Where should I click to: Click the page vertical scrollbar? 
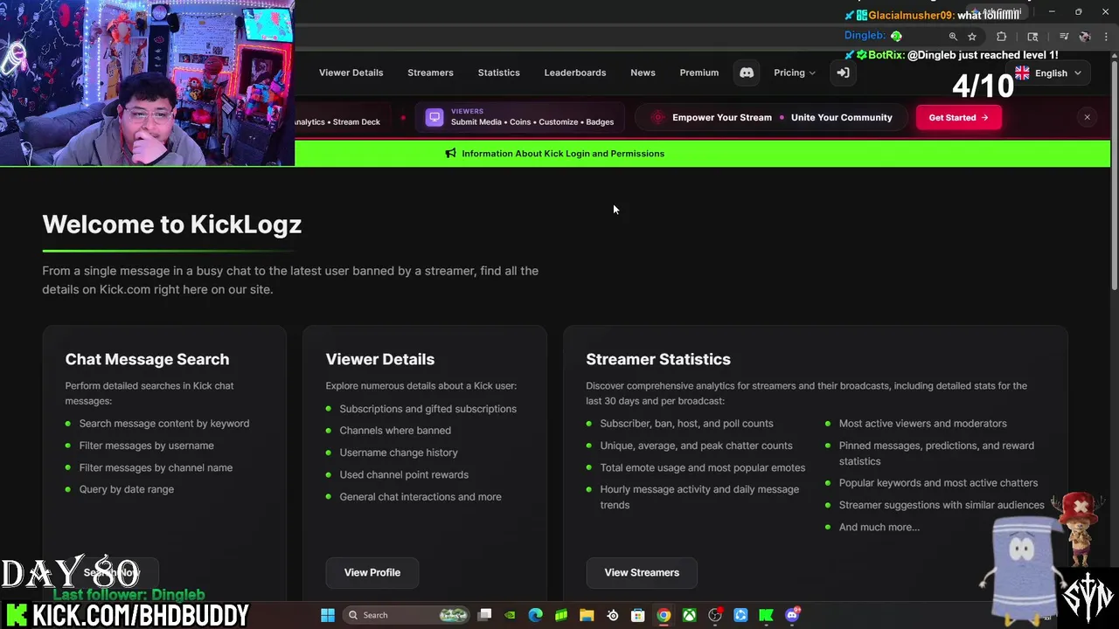tap(1114, 175)
